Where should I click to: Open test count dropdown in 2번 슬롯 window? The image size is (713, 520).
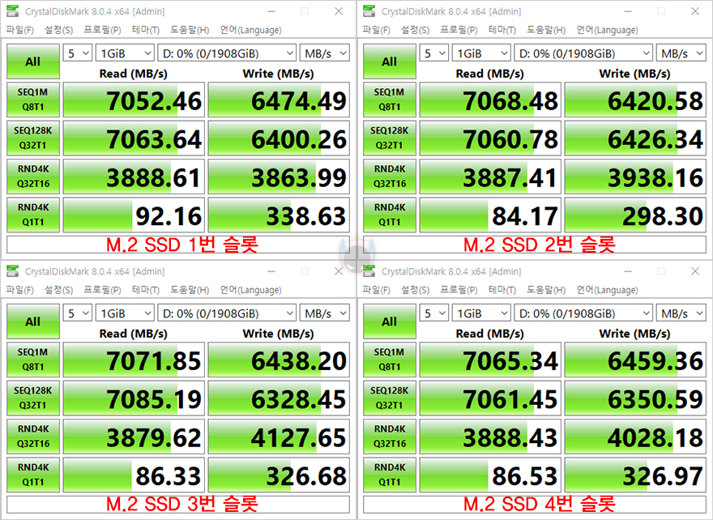433,53
